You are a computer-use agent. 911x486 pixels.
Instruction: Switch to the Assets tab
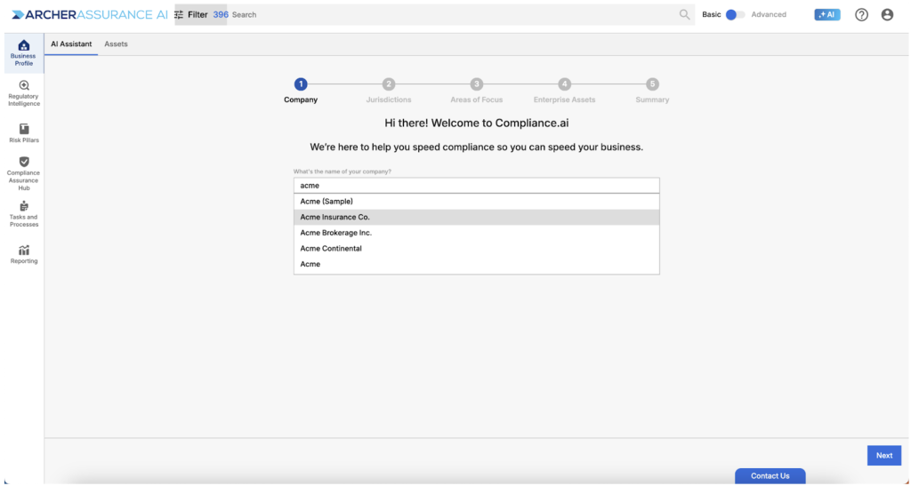click(116, 44)
